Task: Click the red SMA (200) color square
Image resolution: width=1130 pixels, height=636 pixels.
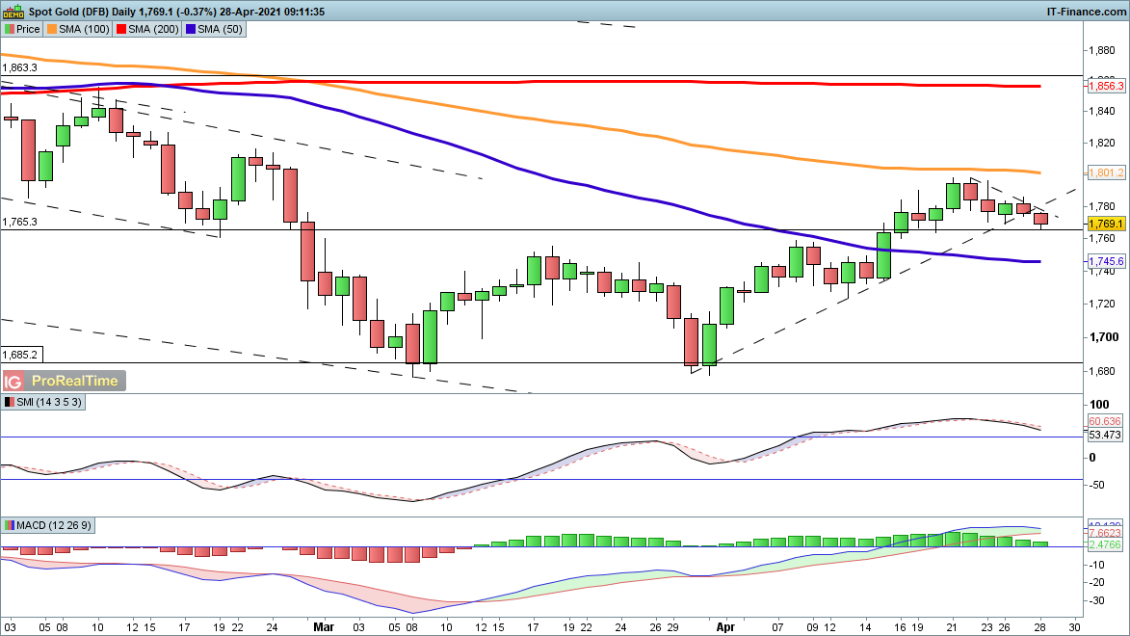Action: click(121, 29)
